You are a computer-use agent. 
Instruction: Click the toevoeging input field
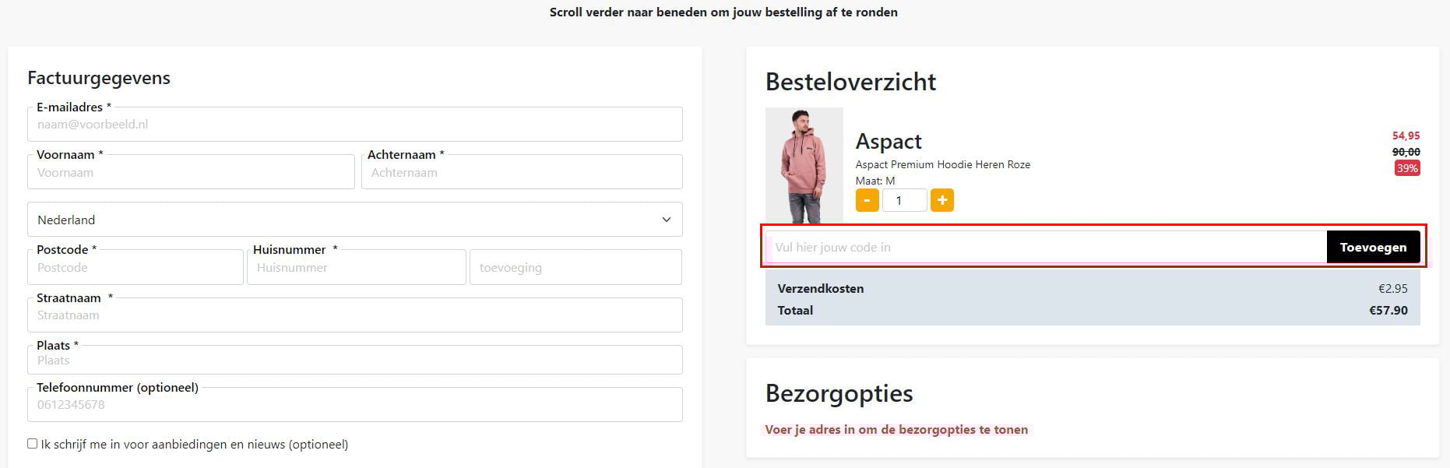(x=576, y=267)
